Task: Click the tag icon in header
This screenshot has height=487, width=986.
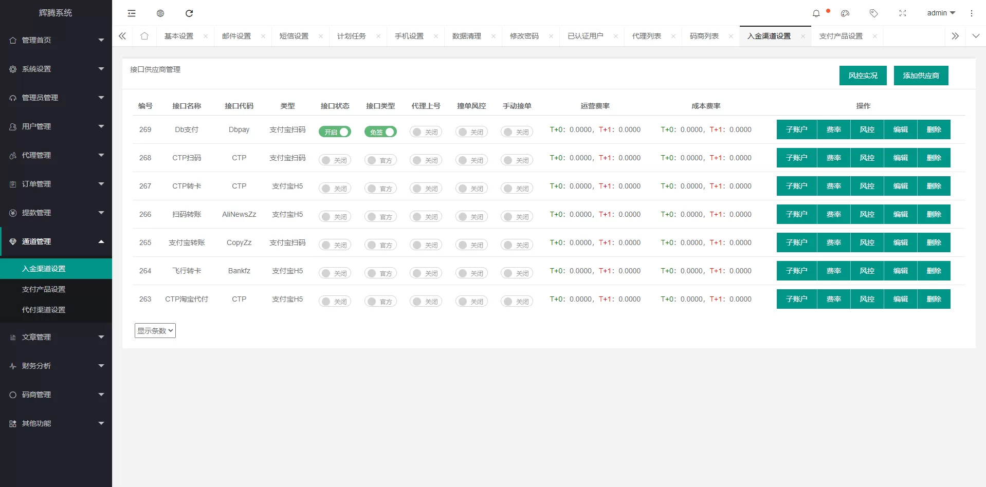Action: coord(873,13)
